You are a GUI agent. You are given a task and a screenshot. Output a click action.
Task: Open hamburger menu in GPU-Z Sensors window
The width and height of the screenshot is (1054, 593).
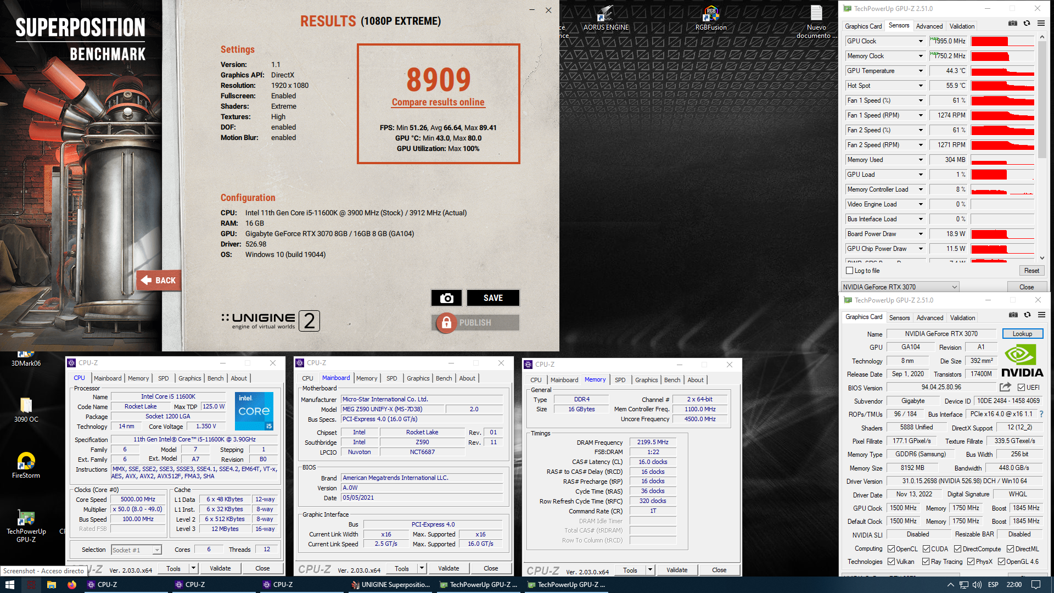(1041, 23)
